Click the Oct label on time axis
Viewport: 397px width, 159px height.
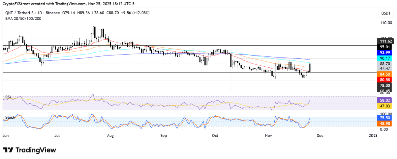215,135
